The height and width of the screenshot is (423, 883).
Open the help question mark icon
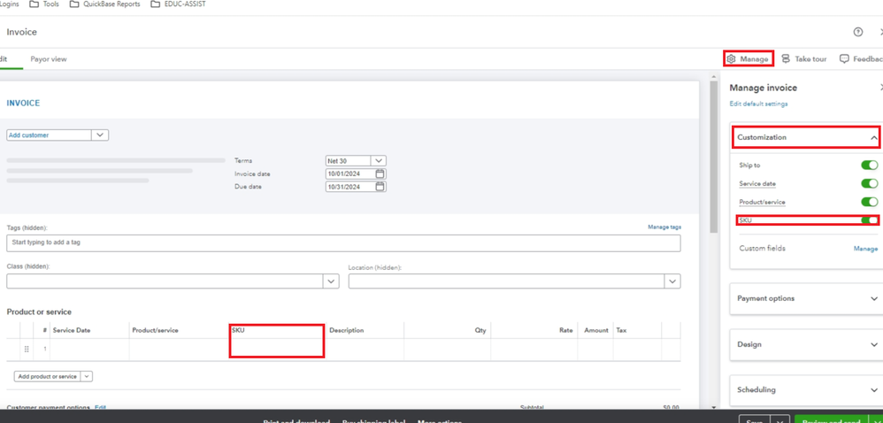(857, 32)
